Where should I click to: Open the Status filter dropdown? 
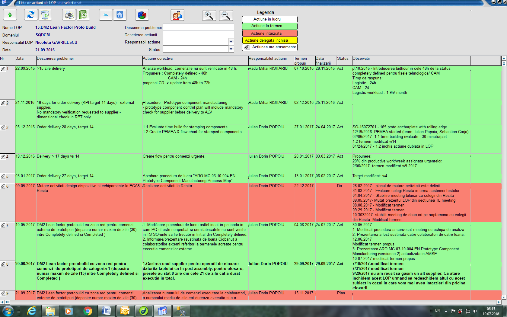coord(231,49)
